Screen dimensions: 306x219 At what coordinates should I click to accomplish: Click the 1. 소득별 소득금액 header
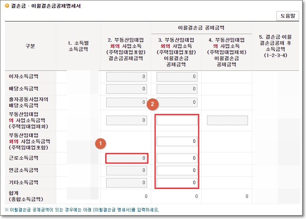(78, 46)
